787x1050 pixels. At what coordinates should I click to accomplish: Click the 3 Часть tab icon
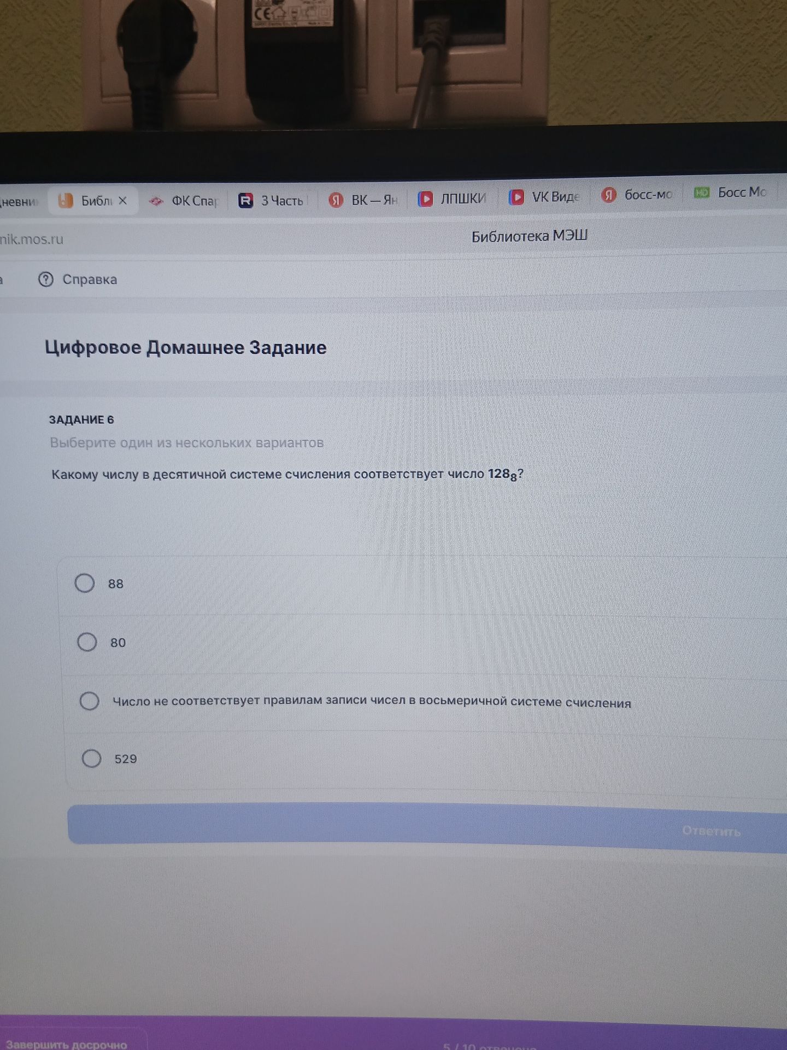246,201
